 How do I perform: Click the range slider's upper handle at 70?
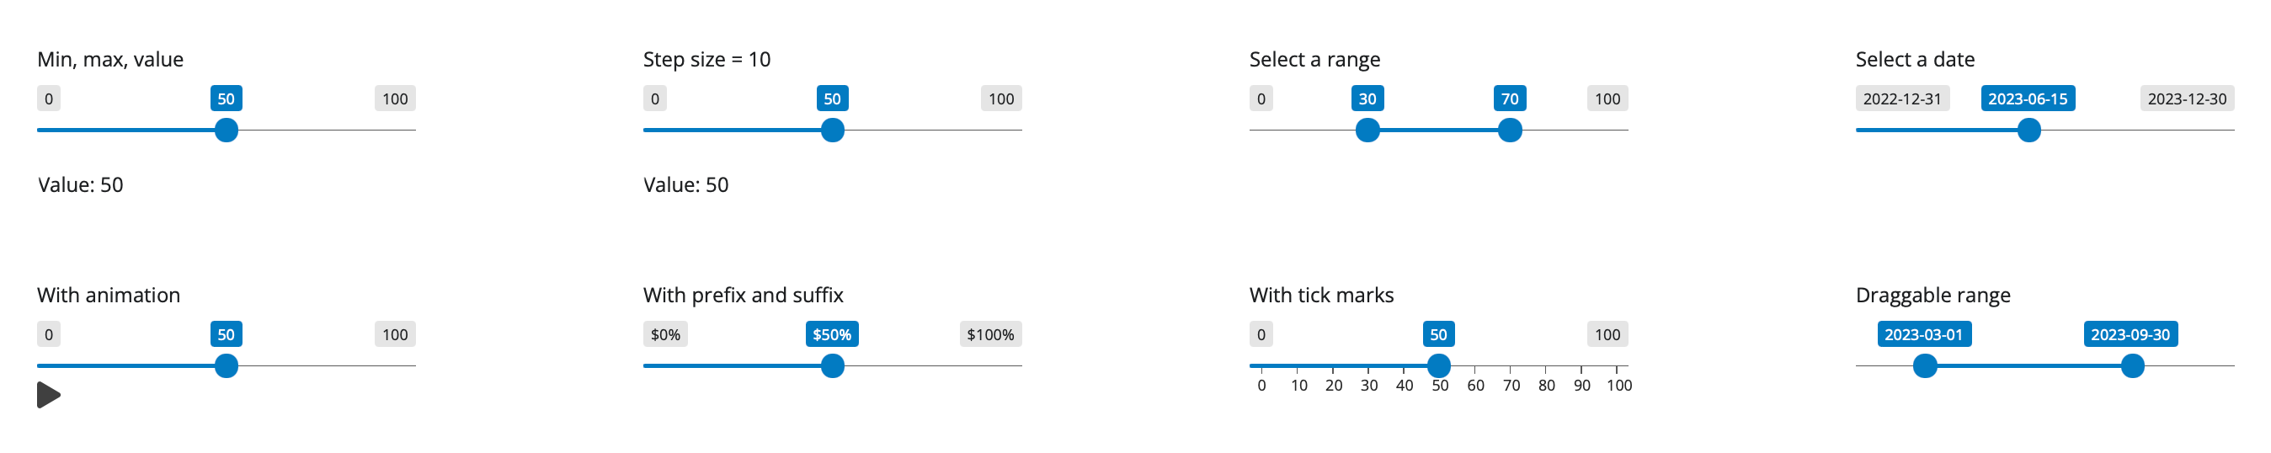[1509, 131]
